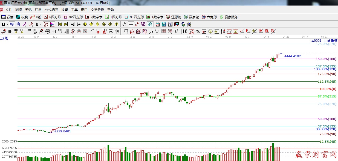Open the 六角形 hexagon chart tool
The width and height of the screenshot is (338, 161).
[x=209, y=17]
